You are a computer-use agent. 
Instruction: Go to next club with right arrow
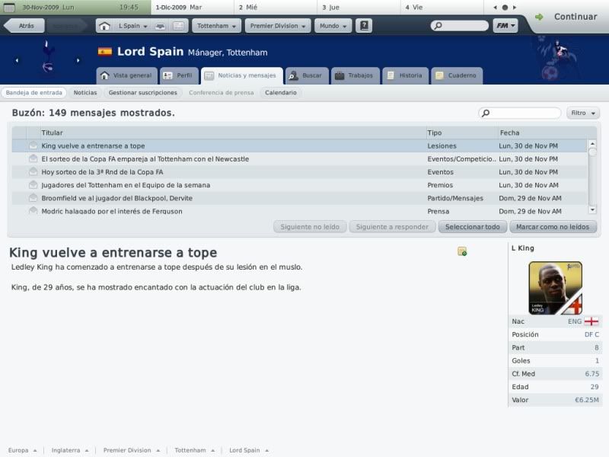click(78, 60)
